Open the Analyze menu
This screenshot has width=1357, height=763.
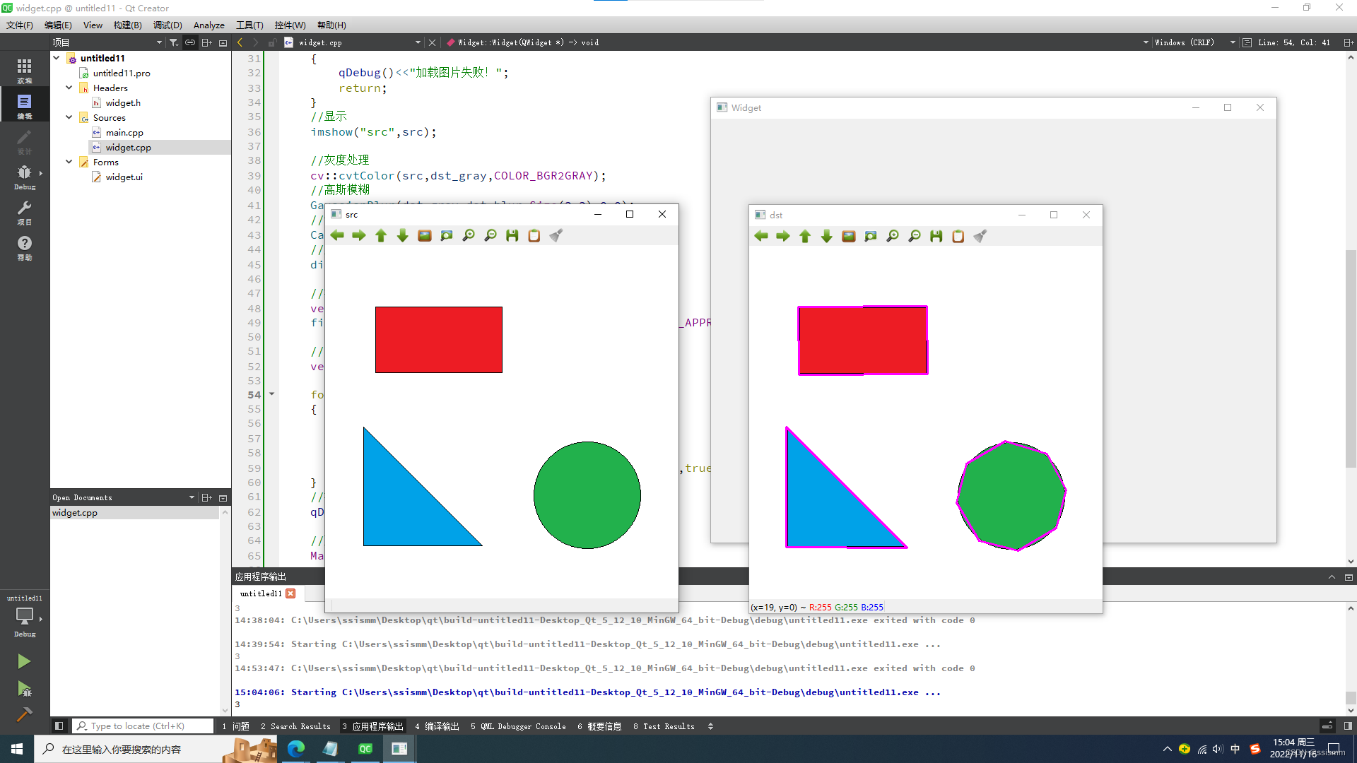pos(208,25)
